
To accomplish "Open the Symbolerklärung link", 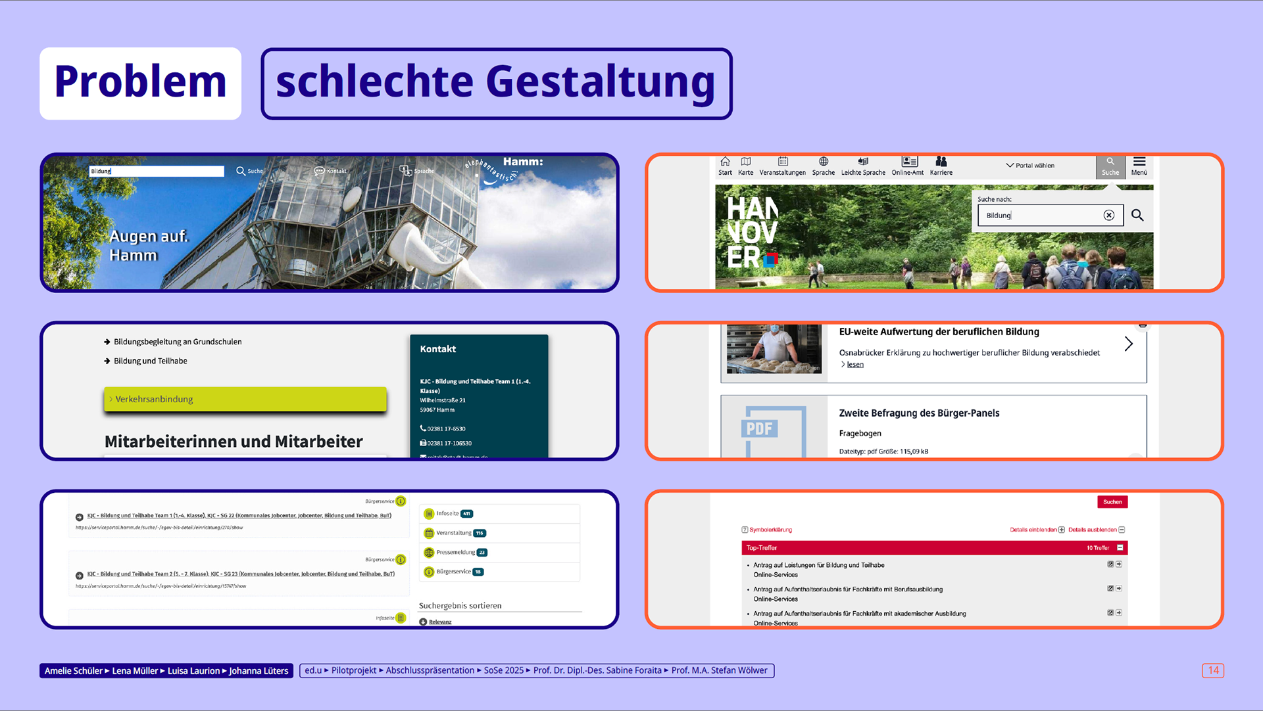I will [x=770, y=530].
